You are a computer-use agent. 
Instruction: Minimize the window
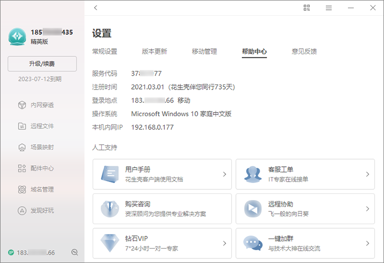[x=351, y=8]
